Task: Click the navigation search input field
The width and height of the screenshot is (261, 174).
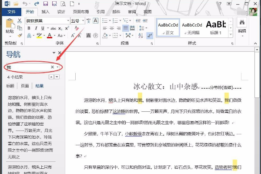Action: pyautogui.click(x=28, y=67)
